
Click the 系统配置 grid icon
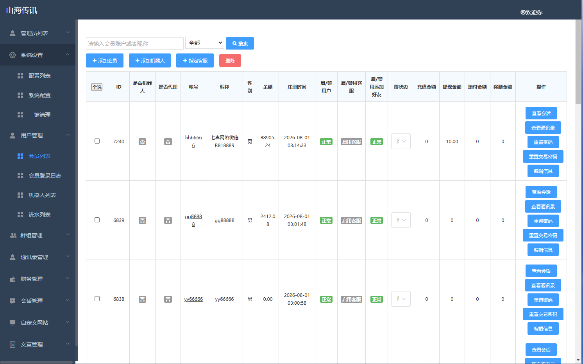tap(20, 95)
